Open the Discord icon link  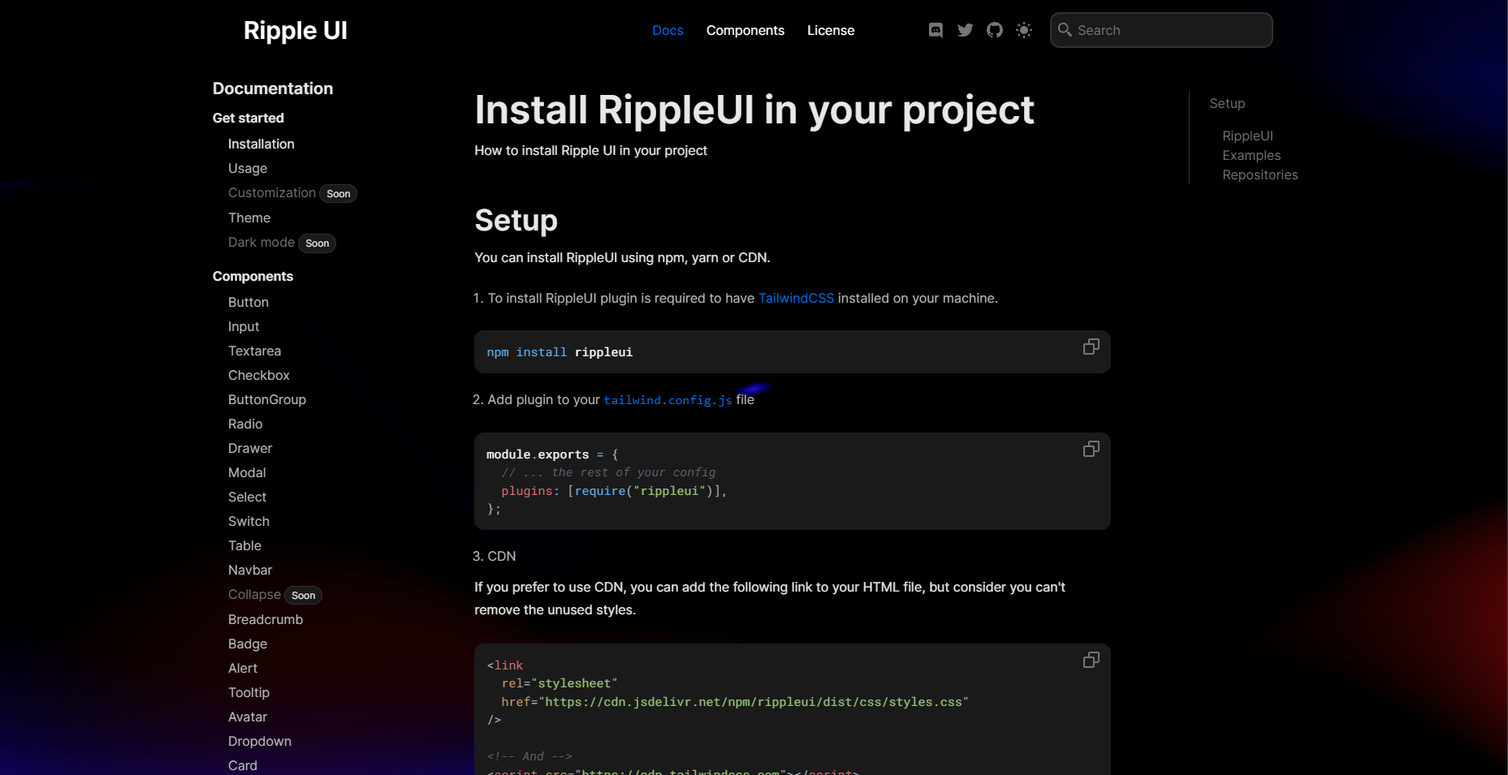click(x=935, y=30)
